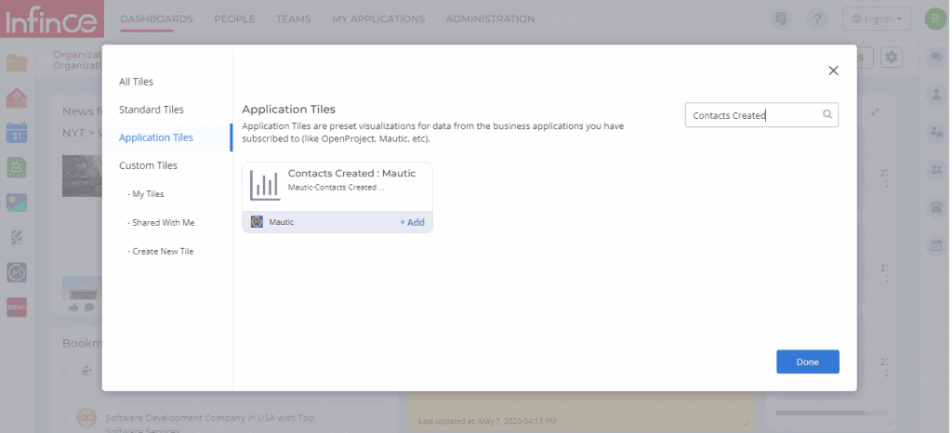The width and height of the screenshot is (952, 433).
Task: Open the image gallery app in the sidebar
Action: coord(17,203)
